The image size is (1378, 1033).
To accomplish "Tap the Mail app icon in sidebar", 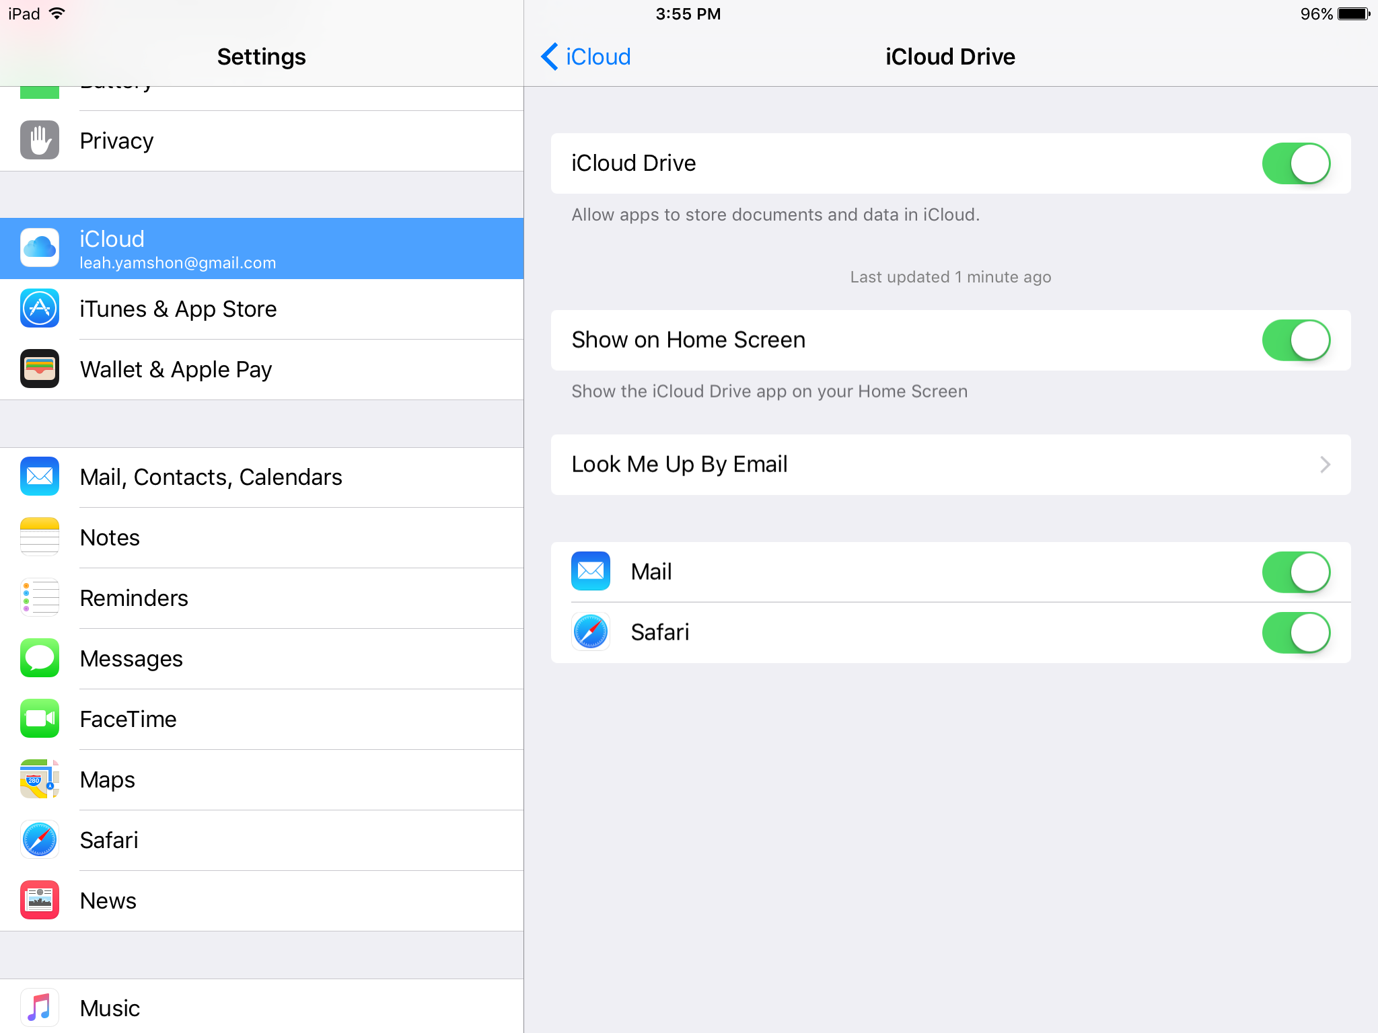I will [x=38, y=476].
